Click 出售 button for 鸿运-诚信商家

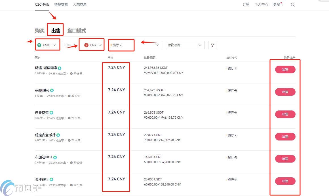[285, 69]
